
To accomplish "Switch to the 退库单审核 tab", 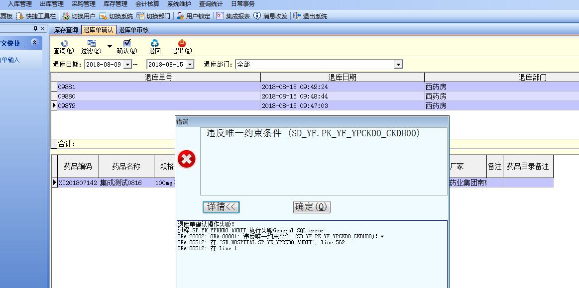I will pyautogui.click(x=133, y=30).
